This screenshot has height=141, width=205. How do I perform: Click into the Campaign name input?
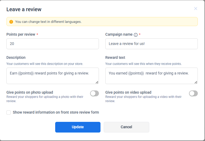(151, 44)
